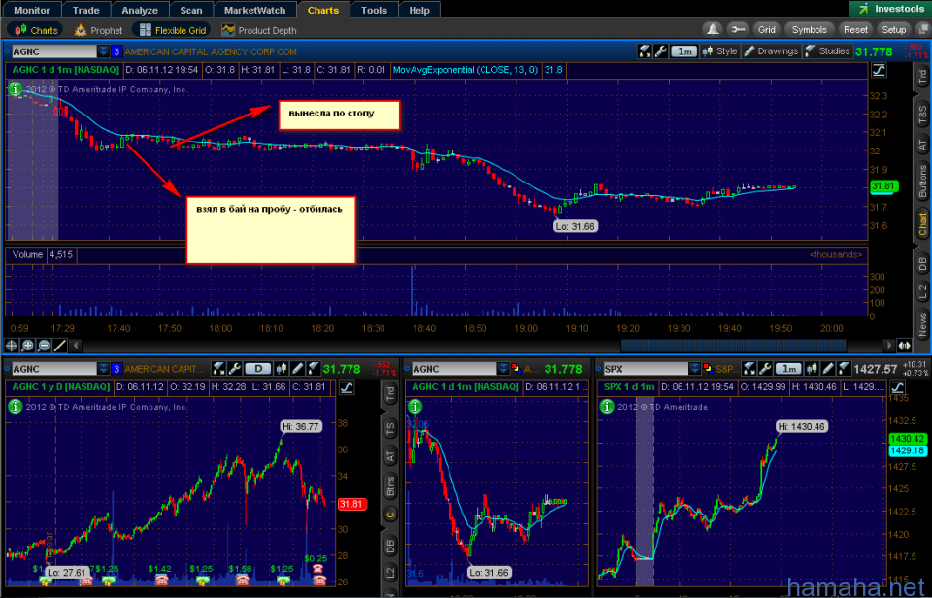Click the info icon on middle AGNC chart
Screen dimensions: 932x598
(x=415, y=407)
